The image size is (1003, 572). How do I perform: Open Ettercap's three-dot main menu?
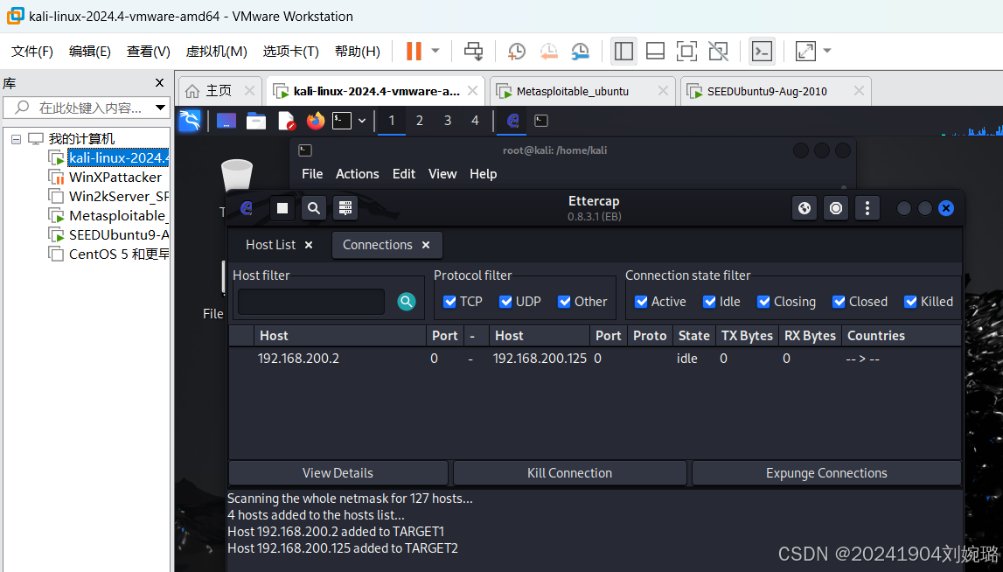(x=867, y=208)
